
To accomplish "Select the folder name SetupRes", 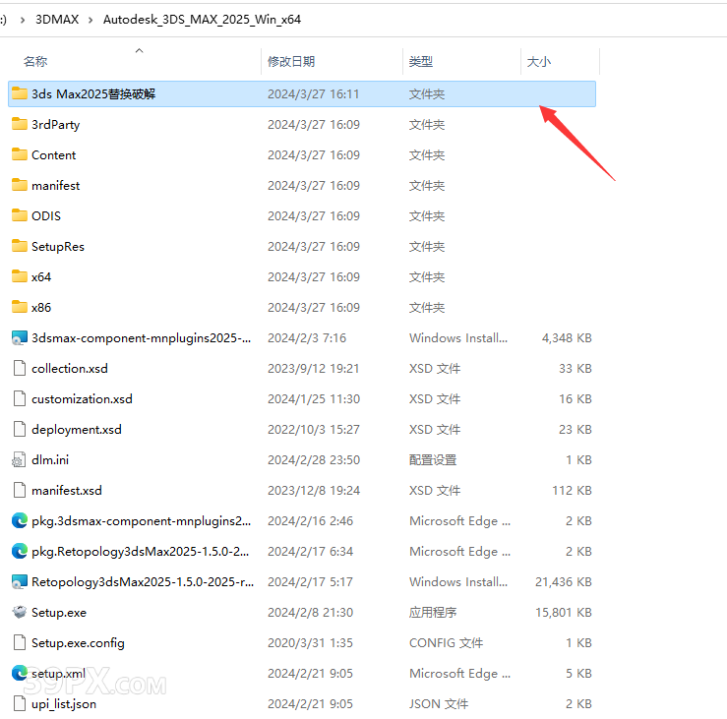I will click(58, 246).
